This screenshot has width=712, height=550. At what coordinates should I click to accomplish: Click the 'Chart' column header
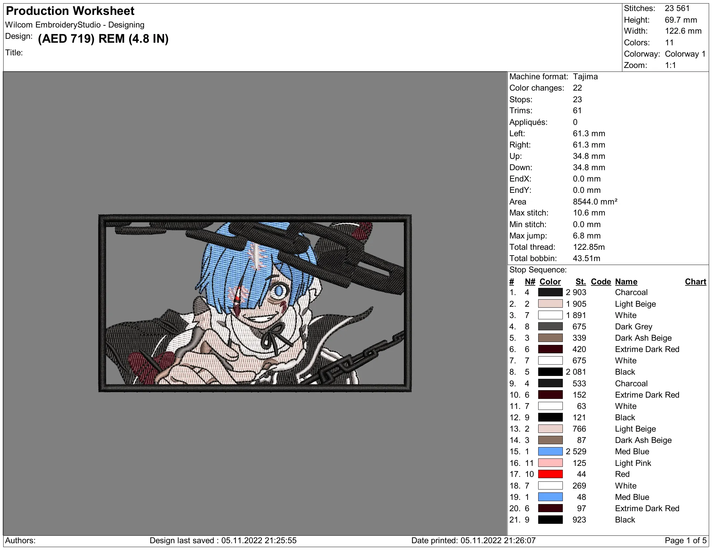[x=695, y=281]
